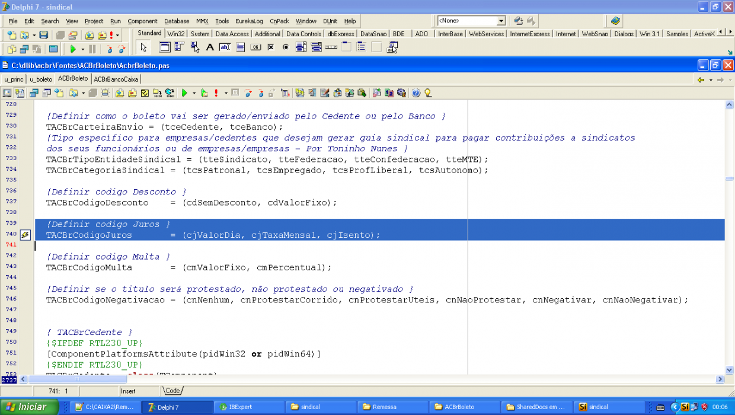Click the CheckBox component palette icon
Screen dimensions: 735x415
pyautogui.click(x=270, y=47)
